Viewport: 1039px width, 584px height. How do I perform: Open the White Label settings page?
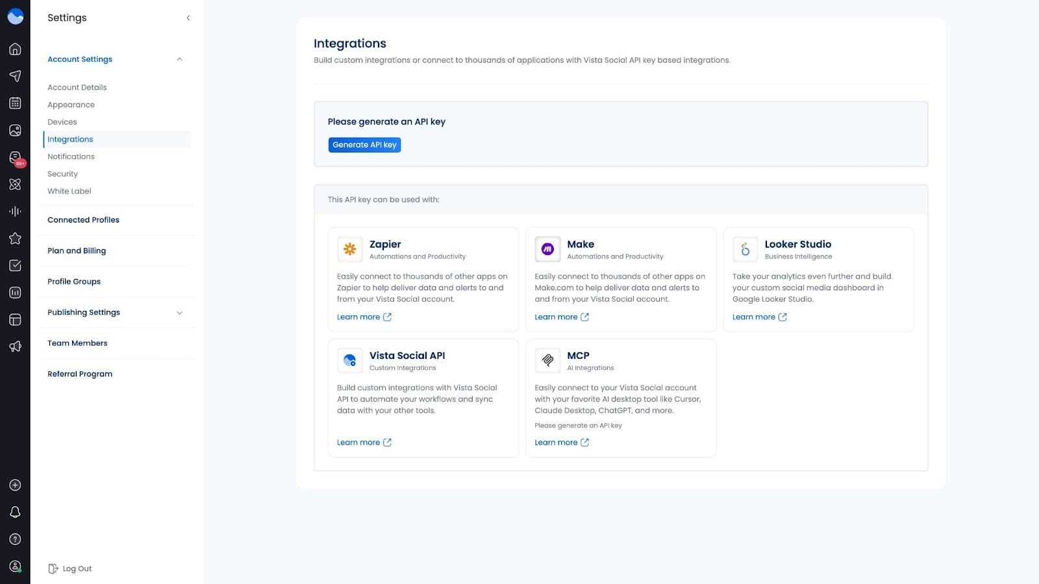(69, 191)
